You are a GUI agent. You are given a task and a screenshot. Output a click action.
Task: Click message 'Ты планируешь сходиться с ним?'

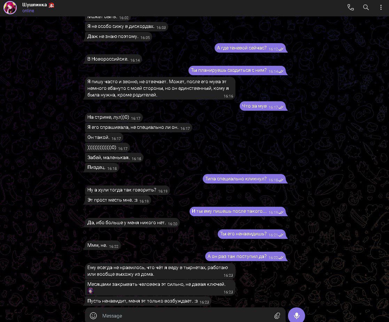(238, 70)
